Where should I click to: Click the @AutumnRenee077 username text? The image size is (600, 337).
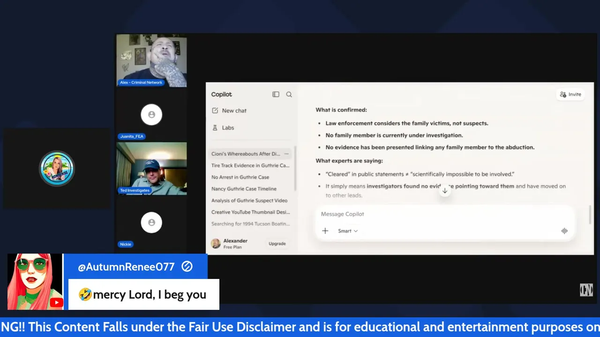tap(126, 267)
